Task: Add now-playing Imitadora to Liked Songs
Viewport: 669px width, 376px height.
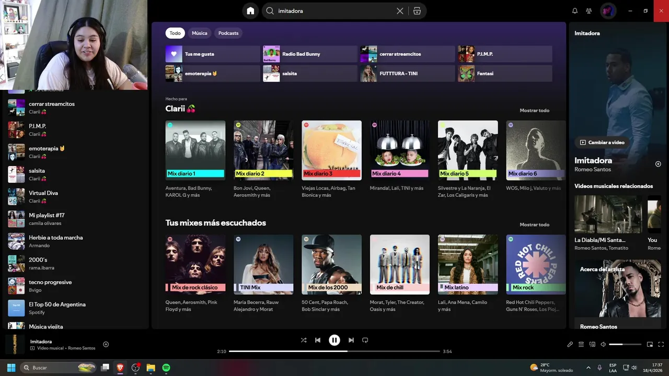Action: click(106, 344)
